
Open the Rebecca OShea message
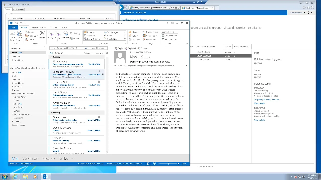tap(76, 85)
